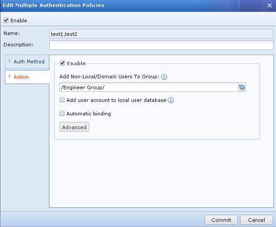Open group selector icon beside Engineer Group field
Viewport: 276px width, 227px height.
pyautogui.click(x=242, y=87)
